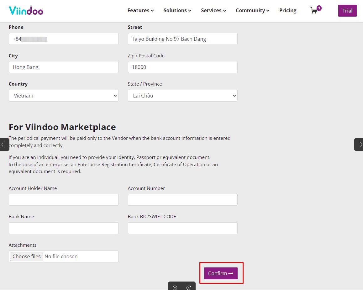This screenshot has height=290, width=363.
Task: Focus the Bank BIC/SWIFT CODE field
Action: (183, 228)
